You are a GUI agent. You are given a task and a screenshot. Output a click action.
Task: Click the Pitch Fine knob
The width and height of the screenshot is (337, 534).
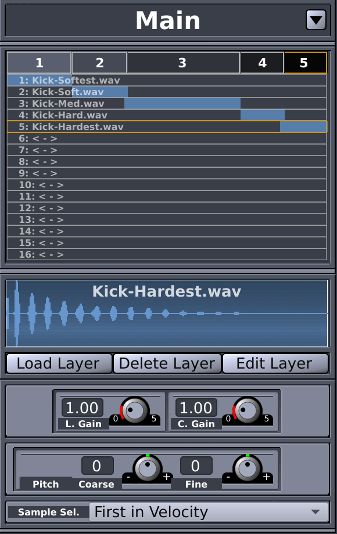click(x=247, y=468)
